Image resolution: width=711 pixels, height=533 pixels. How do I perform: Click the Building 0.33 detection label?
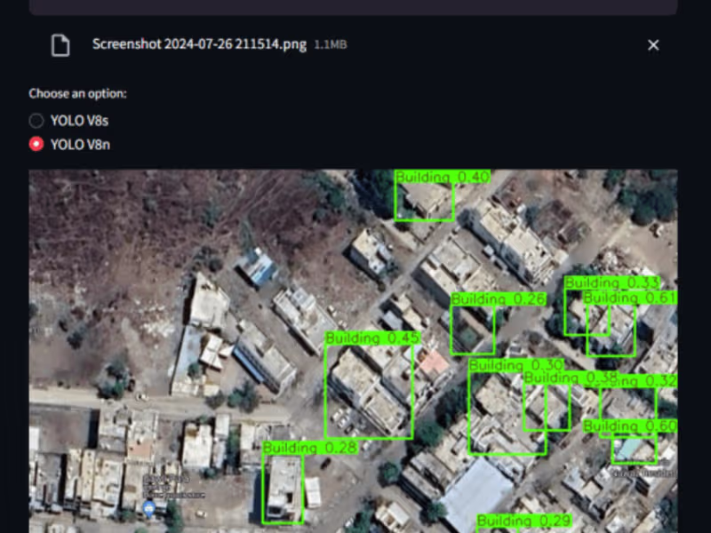click(611, 282)
